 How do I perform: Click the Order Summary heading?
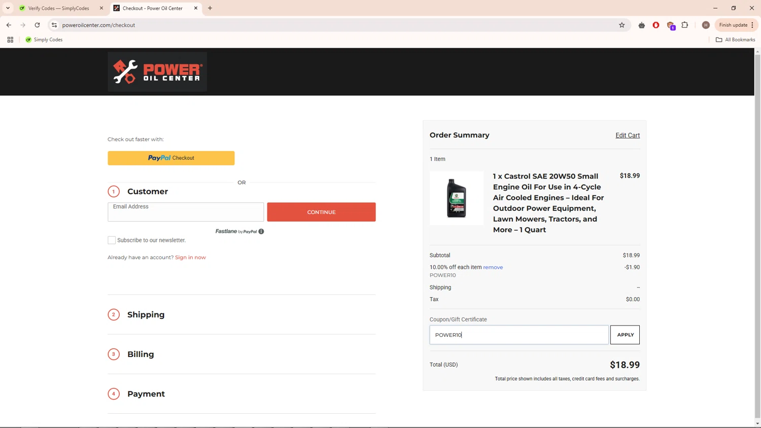[x=460, y=135]
